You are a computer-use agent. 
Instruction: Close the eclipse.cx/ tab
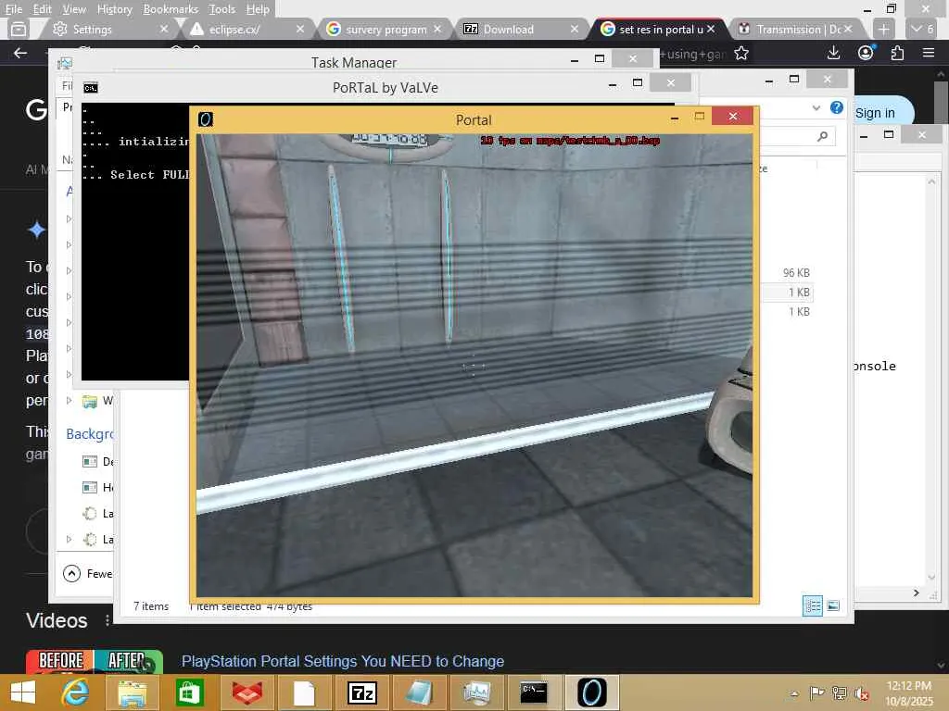[x=300, y=29]
